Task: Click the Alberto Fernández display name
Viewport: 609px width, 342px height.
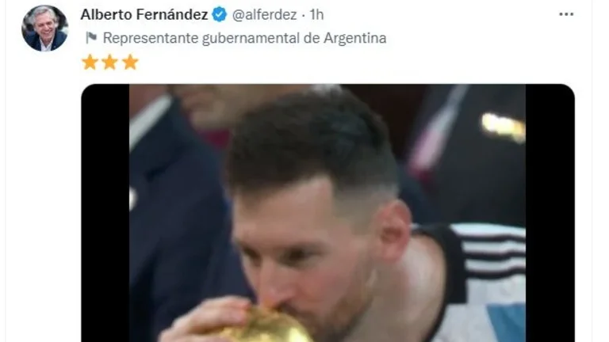Action: coord(144,15)
